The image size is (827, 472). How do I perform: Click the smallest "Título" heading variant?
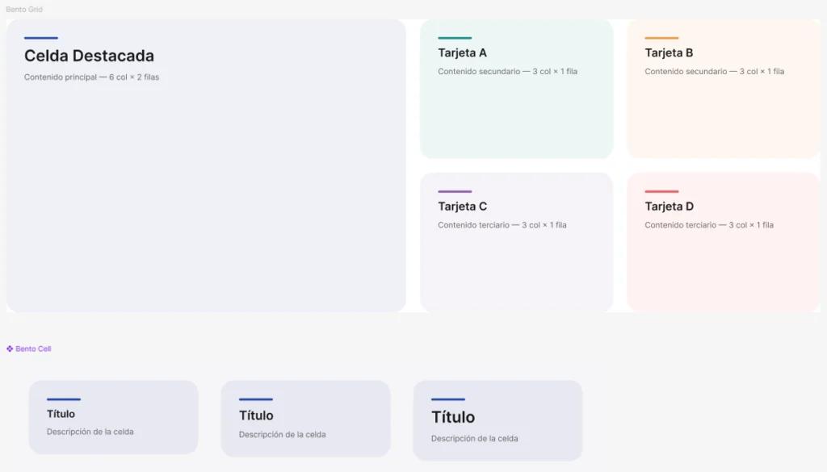tap(61, 414)
